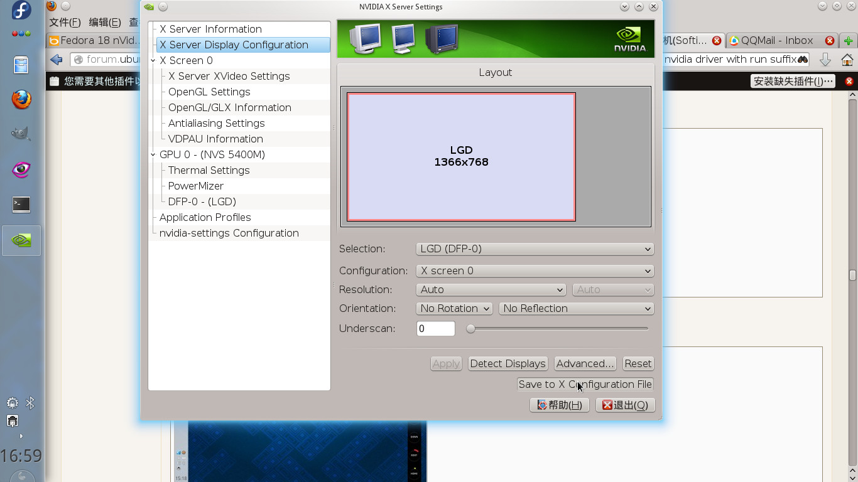Open the Selection LGD (DFP-0) dropdown
Screen dimensions: 858x482
pos(535,249)
